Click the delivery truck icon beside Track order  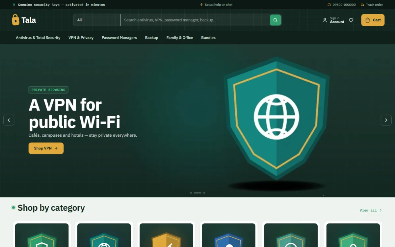coord(362,5)
